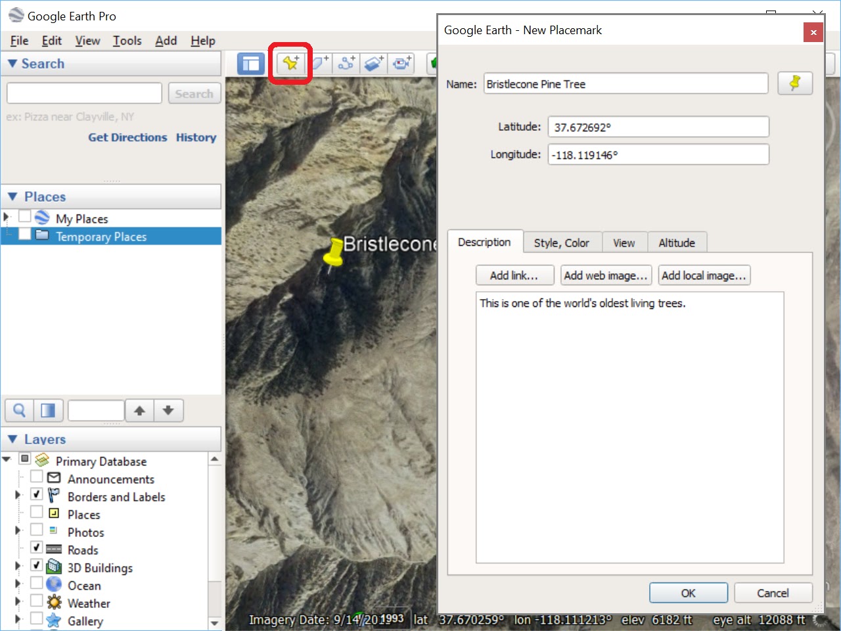
Task: Click the description text area
Action: click(x=630, y=427)
